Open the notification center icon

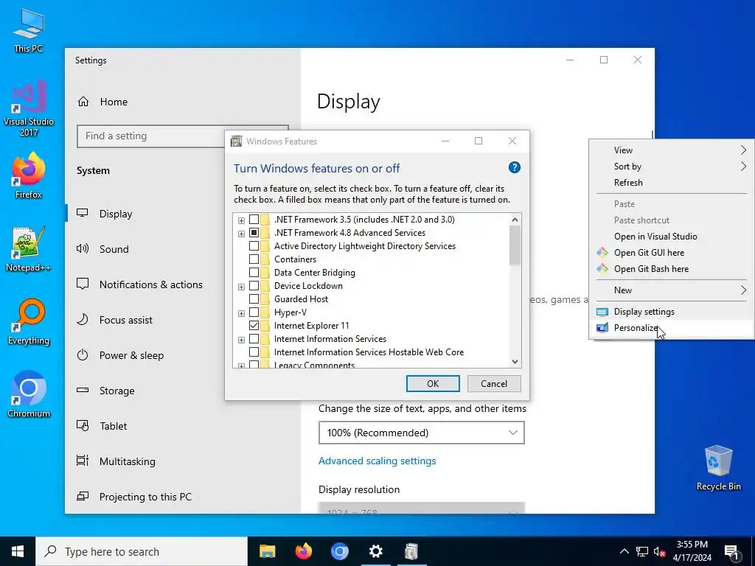pos(731,551)
